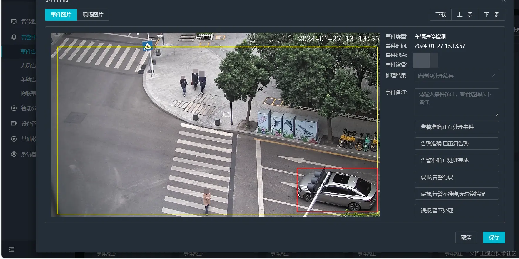The image size is (519, 259).
Task: Click the event snapshot image
Action: pos(215,125)
